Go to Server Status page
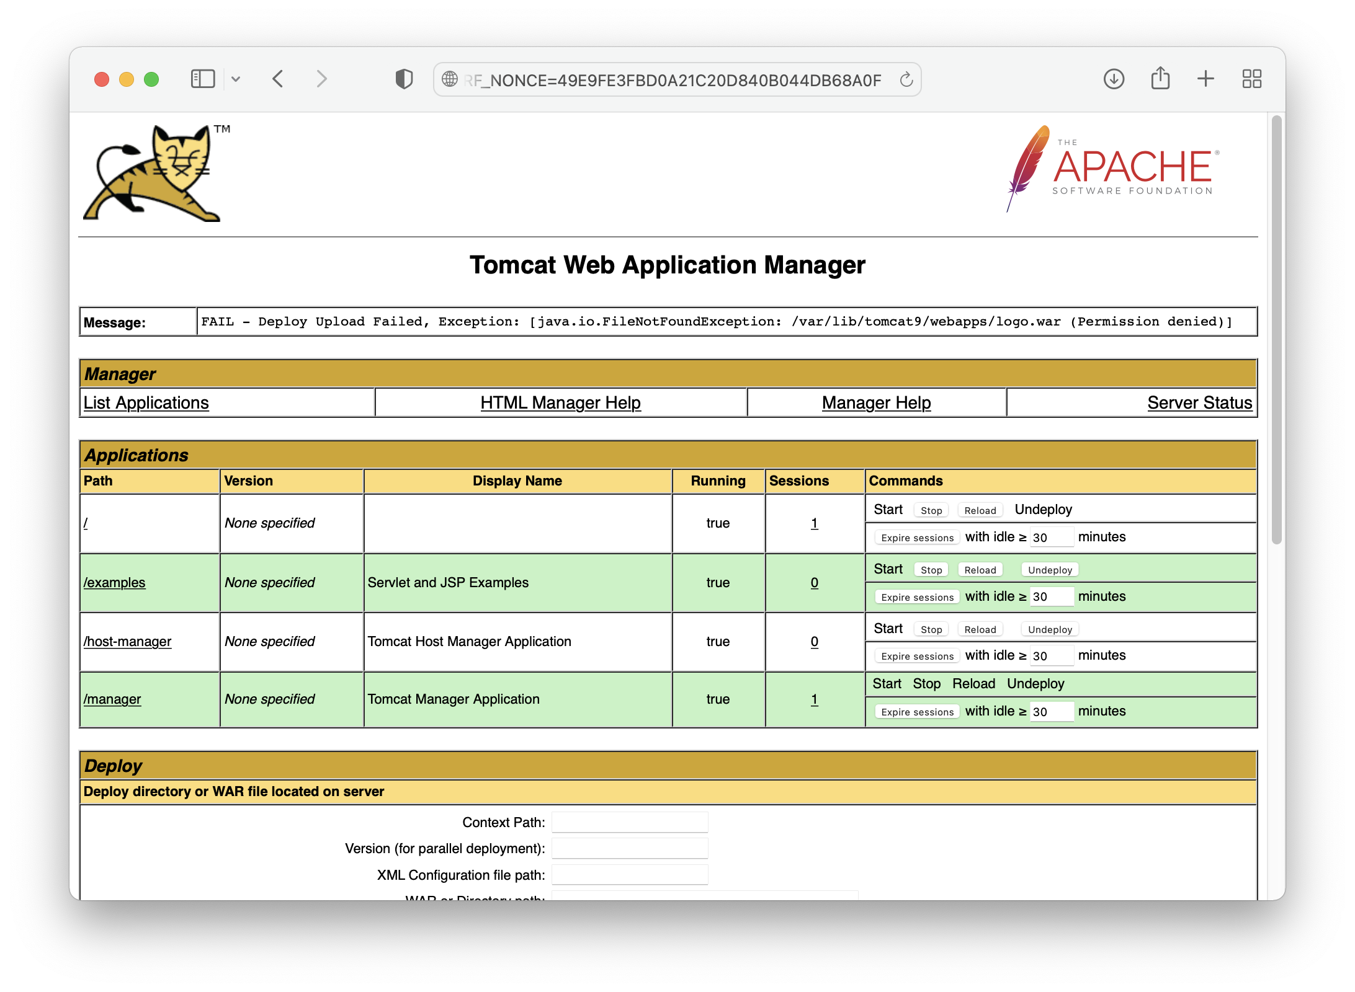Image resolution: width=1355 pixels, height=992 pixels. click(x=1199, y=403)
